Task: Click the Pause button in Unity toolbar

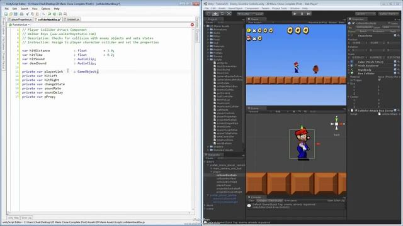Action: [x=302, y=14]
